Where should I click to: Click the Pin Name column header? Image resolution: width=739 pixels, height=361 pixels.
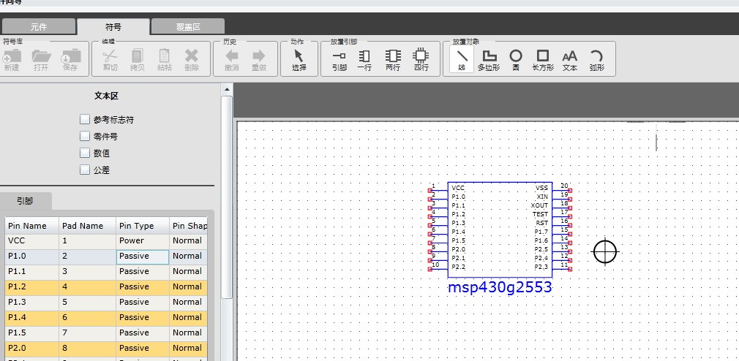coord(32,226)
